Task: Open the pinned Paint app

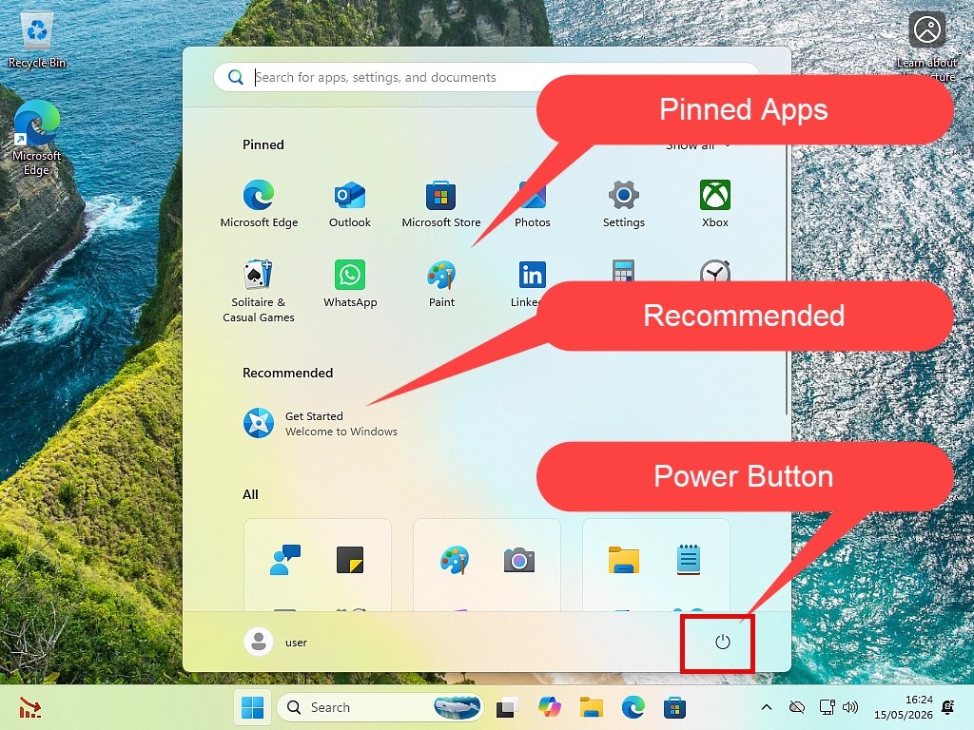Action: point(441,283)
